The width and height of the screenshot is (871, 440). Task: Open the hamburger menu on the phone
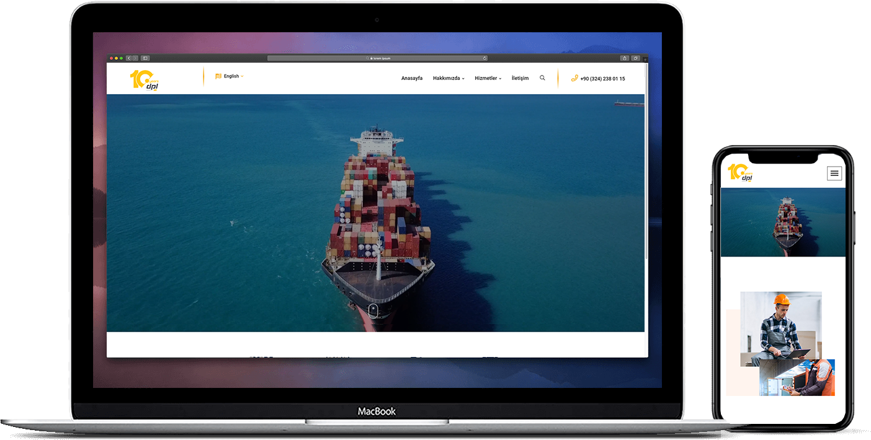coord(834,174)
